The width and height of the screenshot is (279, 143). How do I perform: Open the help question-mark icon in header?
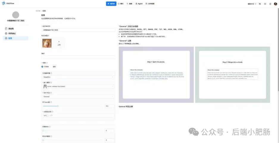tap(265, 4)
